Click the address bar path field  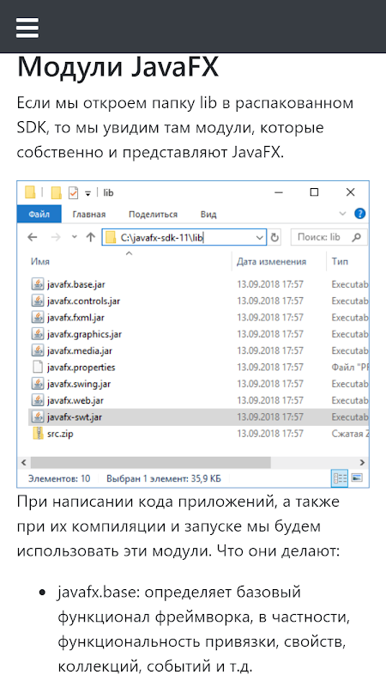184,237
